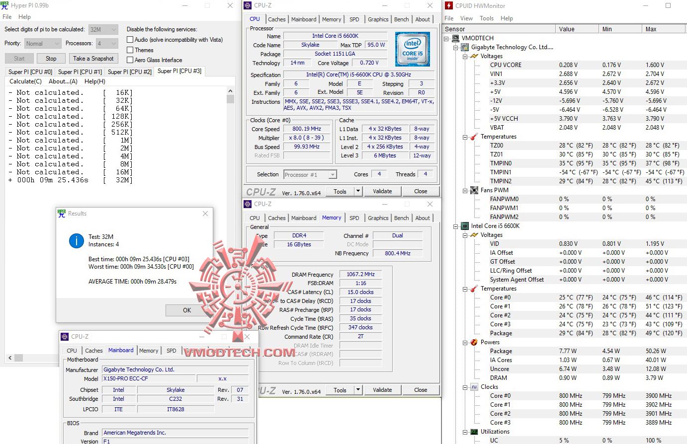This screenshot has width=687, height=444.
Task: Open the Priority Normal dropdown
Action: tap(43, 44)
